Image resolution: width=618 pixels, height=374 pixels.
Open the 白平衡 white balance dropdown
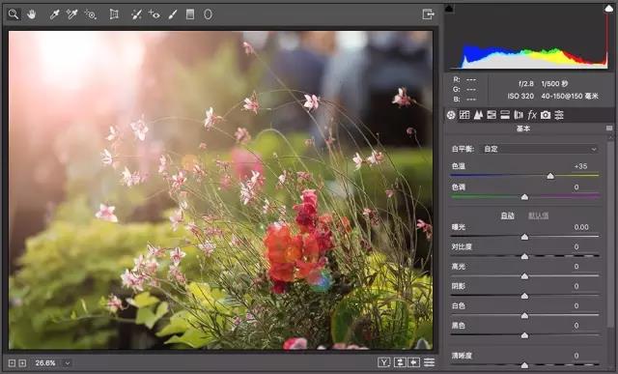point(540,149)
